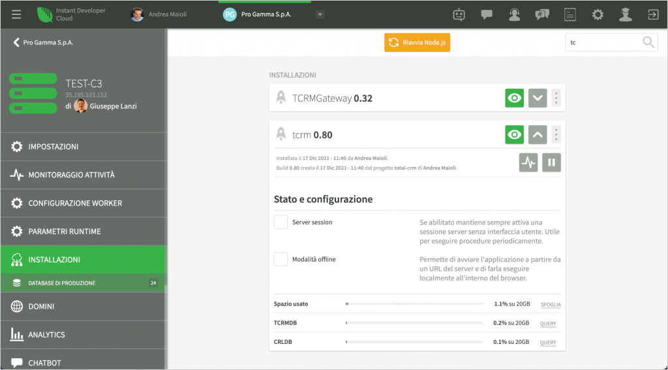Click the Riavvia Node.js button
This screenshot has width=668, height=370.
(417, 42)
